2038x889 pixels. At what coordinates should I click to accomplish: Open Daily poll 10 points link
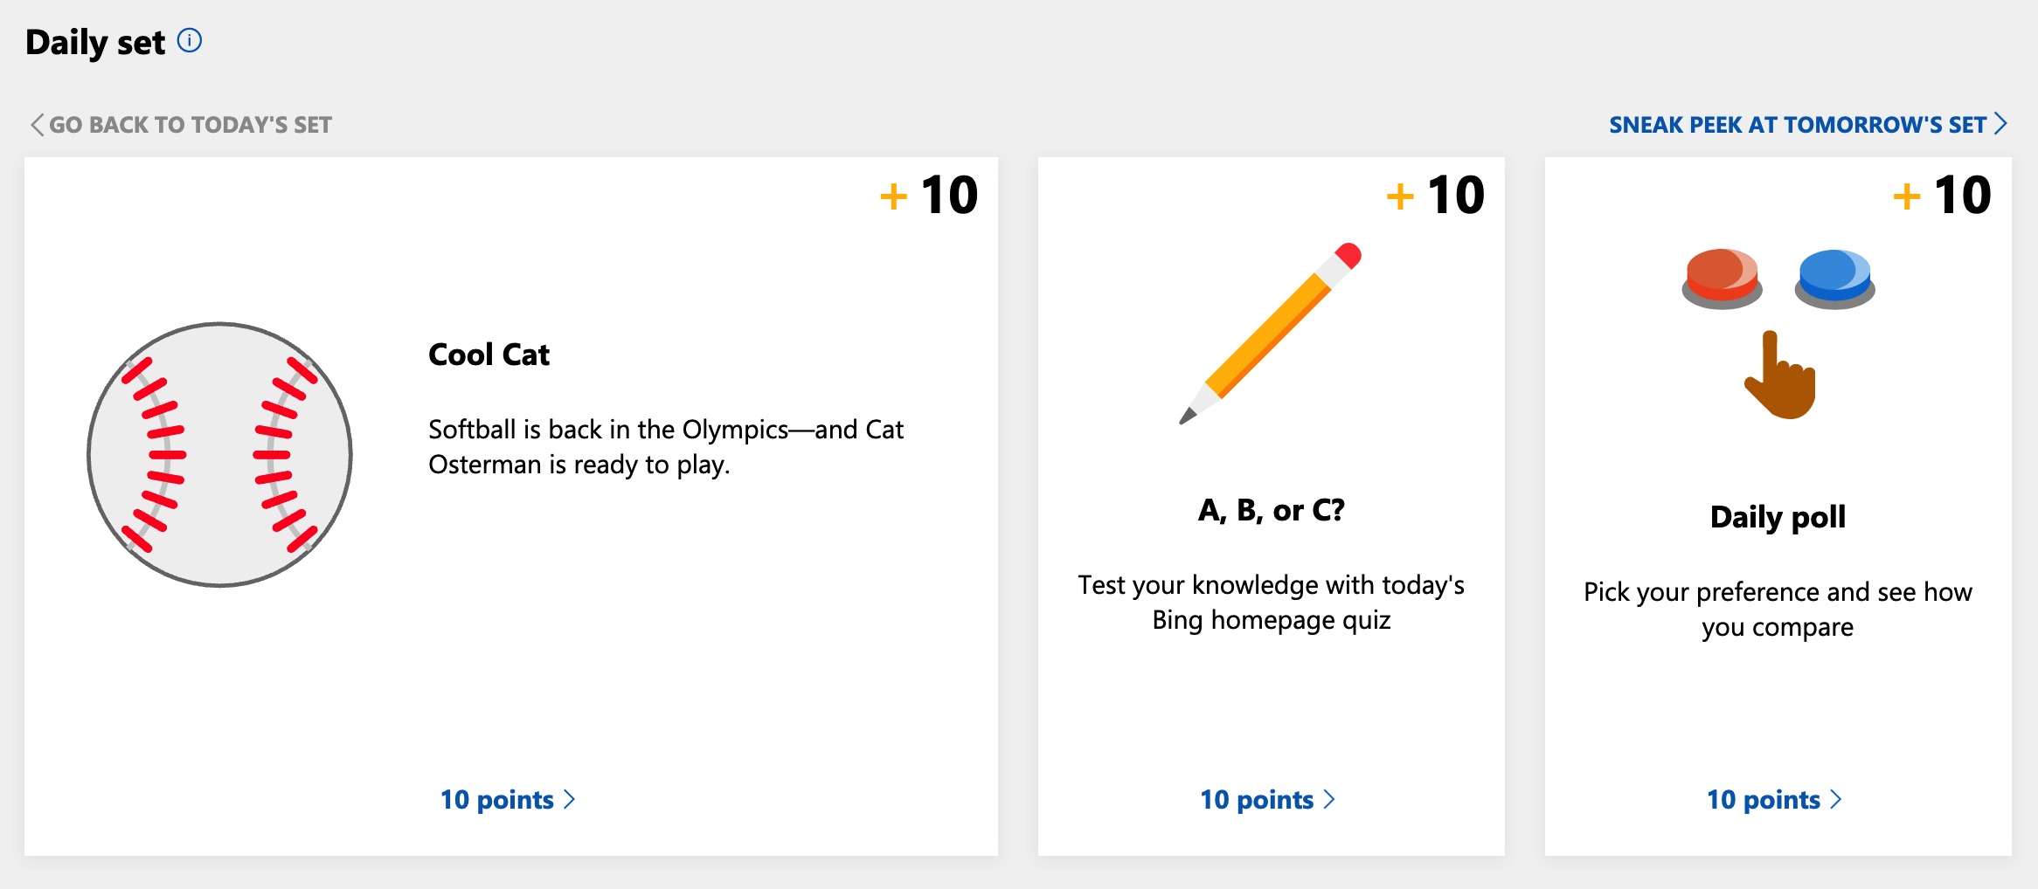1764,799
